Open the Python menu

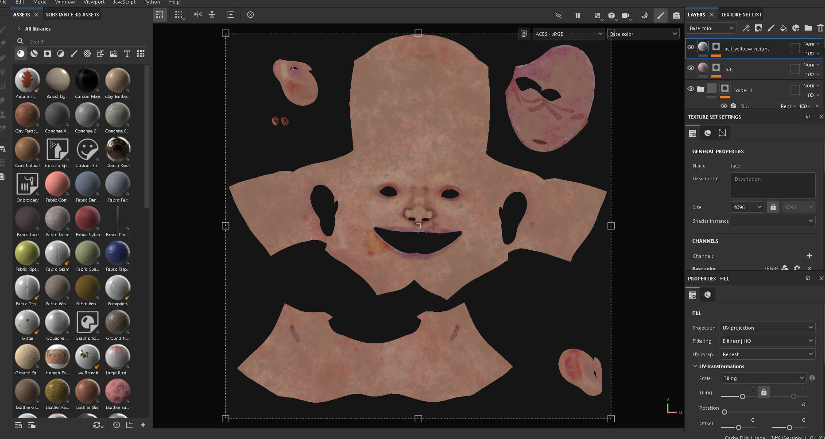[x=152, y=2]
